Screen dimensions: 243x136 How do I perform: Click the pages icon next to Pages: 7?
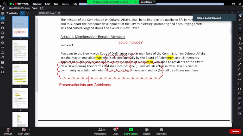click(41, 8)
